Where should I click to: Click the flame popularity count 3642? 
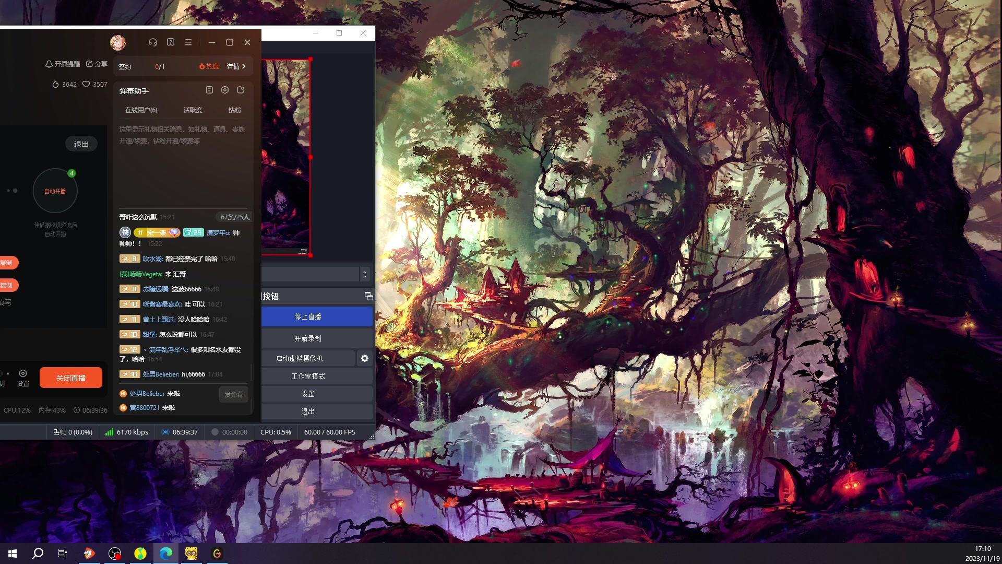point(64,84)
